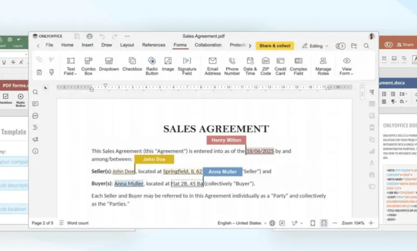The width and height of the screenshot is (417, 251).
Task: Insert a Radio Button form field
Action: point(152,65)
